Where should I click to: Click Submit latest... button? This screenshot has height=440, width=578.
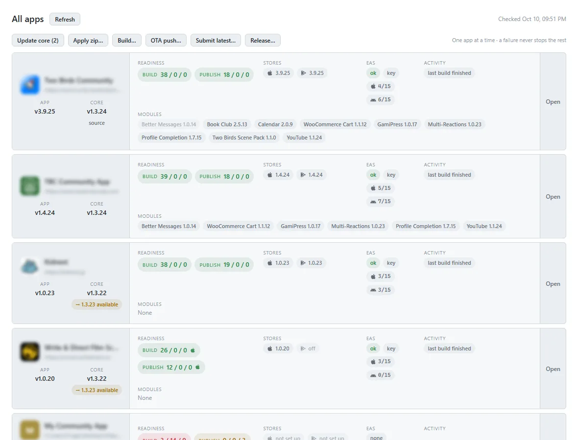click(216, 41)
